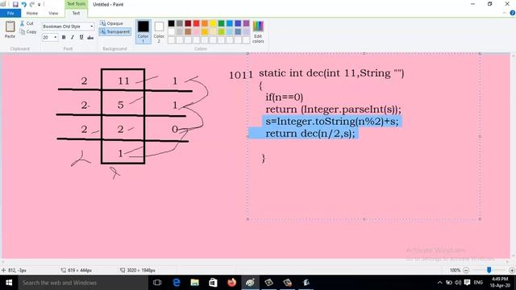Open Firefox from the taskbar
Screen dimensions: 516x290
(231, 283)
